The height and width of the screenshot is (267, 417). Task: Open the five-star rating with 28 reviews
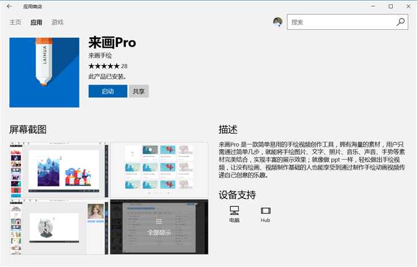coord(108,66)
